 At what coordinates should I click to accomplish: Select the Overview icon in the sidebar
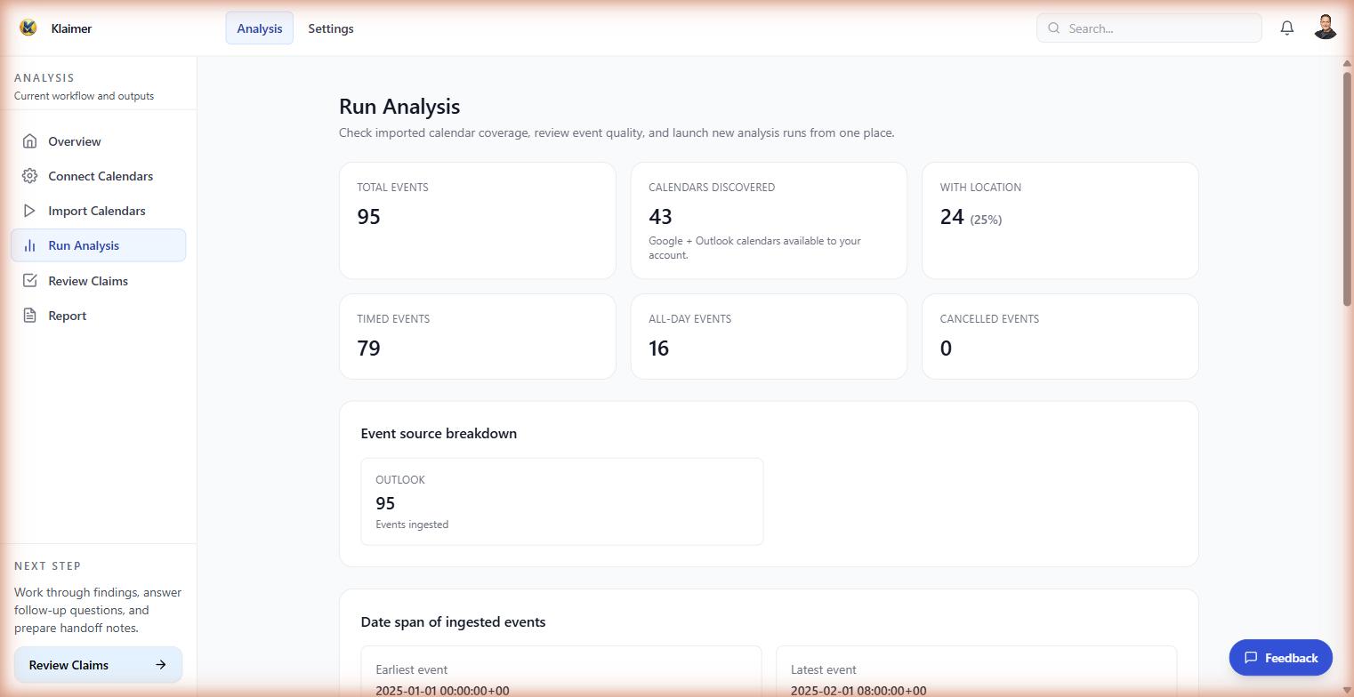pos(29,140)
